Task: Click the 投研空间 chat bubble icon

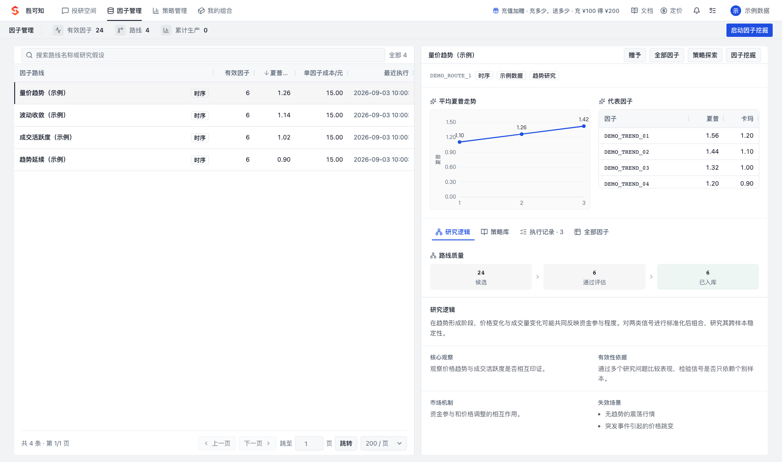Action: (x=65, y=11)
